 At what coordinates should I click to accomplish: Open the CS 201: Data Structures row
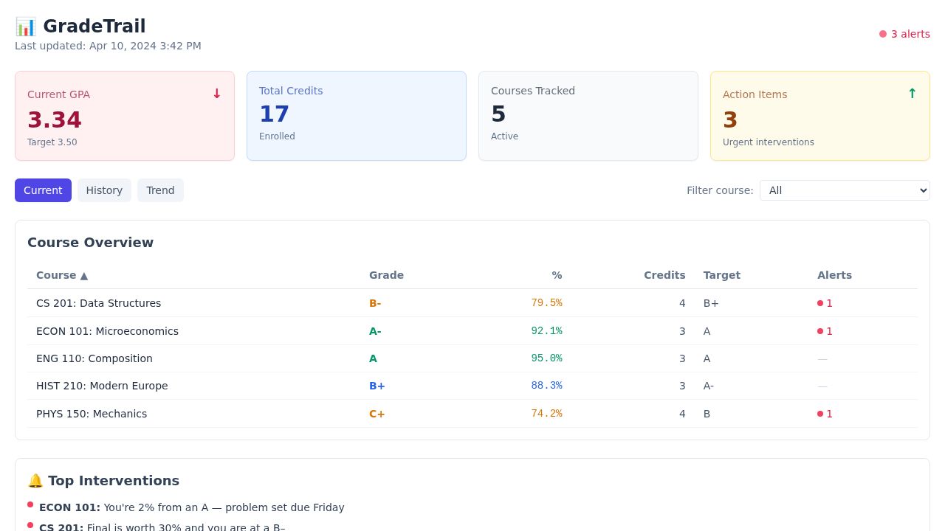pyautogui.click(x=472, y=303)
